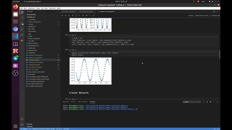Open OBS Studio from the Ubuntu dock
The image size is (232, 130).
coord(15,73)
